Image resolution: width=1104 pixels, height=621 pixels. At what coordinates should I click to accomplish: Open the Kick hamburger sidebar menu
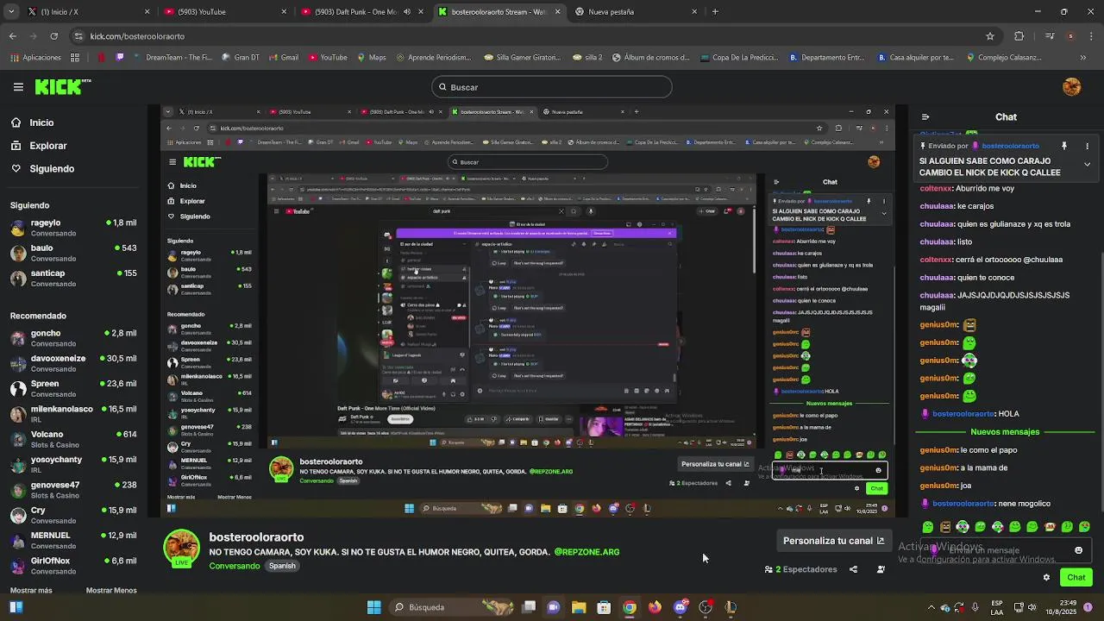tap(18, 87)
